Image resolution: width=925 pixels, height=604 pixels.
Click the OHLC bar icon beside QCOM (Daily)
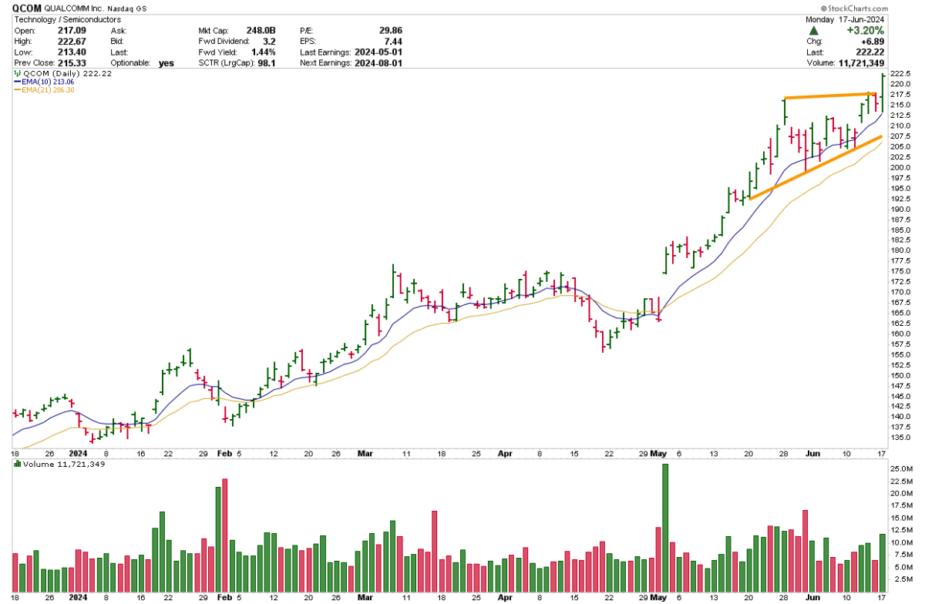point(15,72)
